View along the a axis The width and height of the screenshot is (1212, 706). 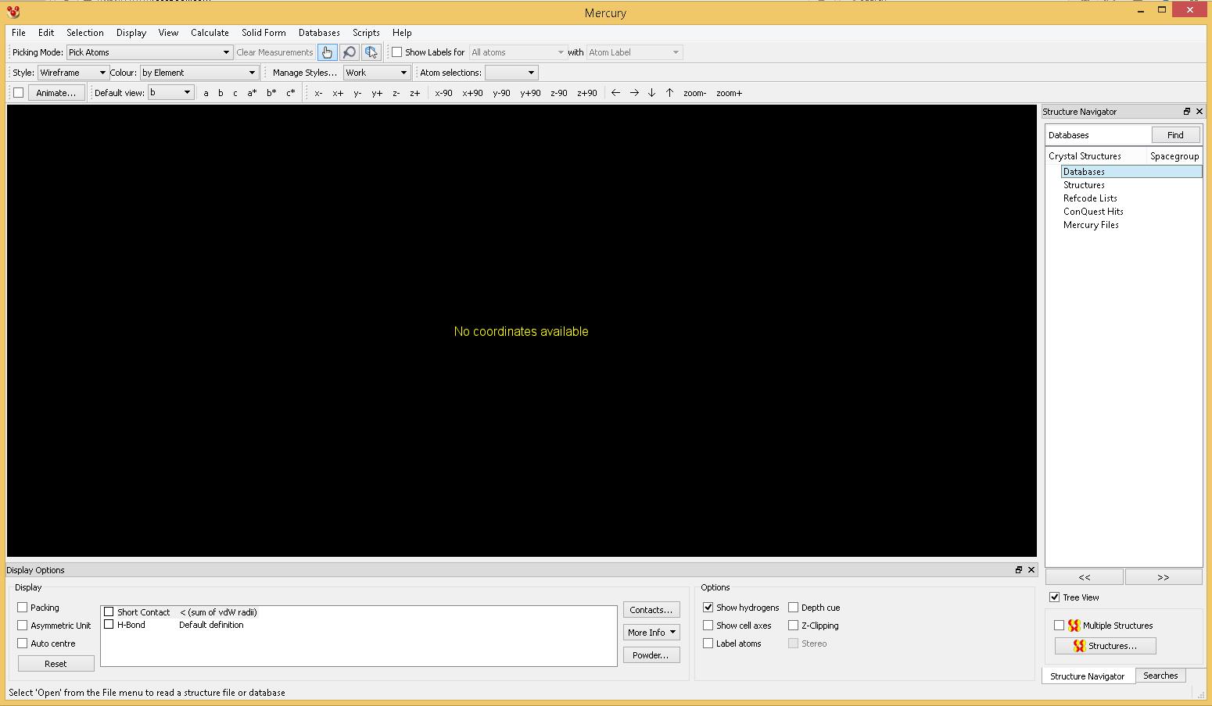click(x=206, y=93)
